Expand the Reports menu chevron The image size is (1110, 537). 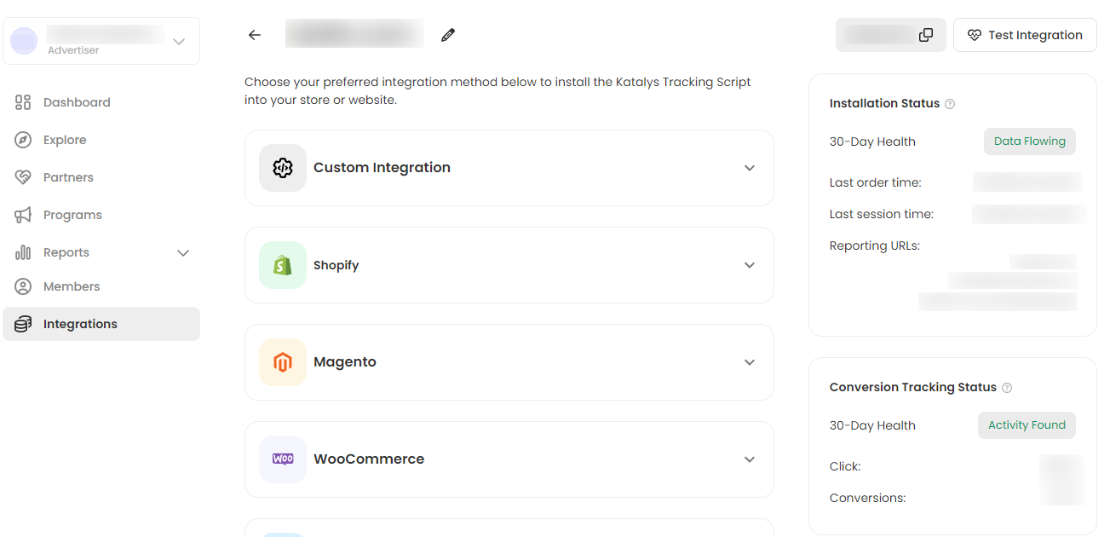[183, 253]
